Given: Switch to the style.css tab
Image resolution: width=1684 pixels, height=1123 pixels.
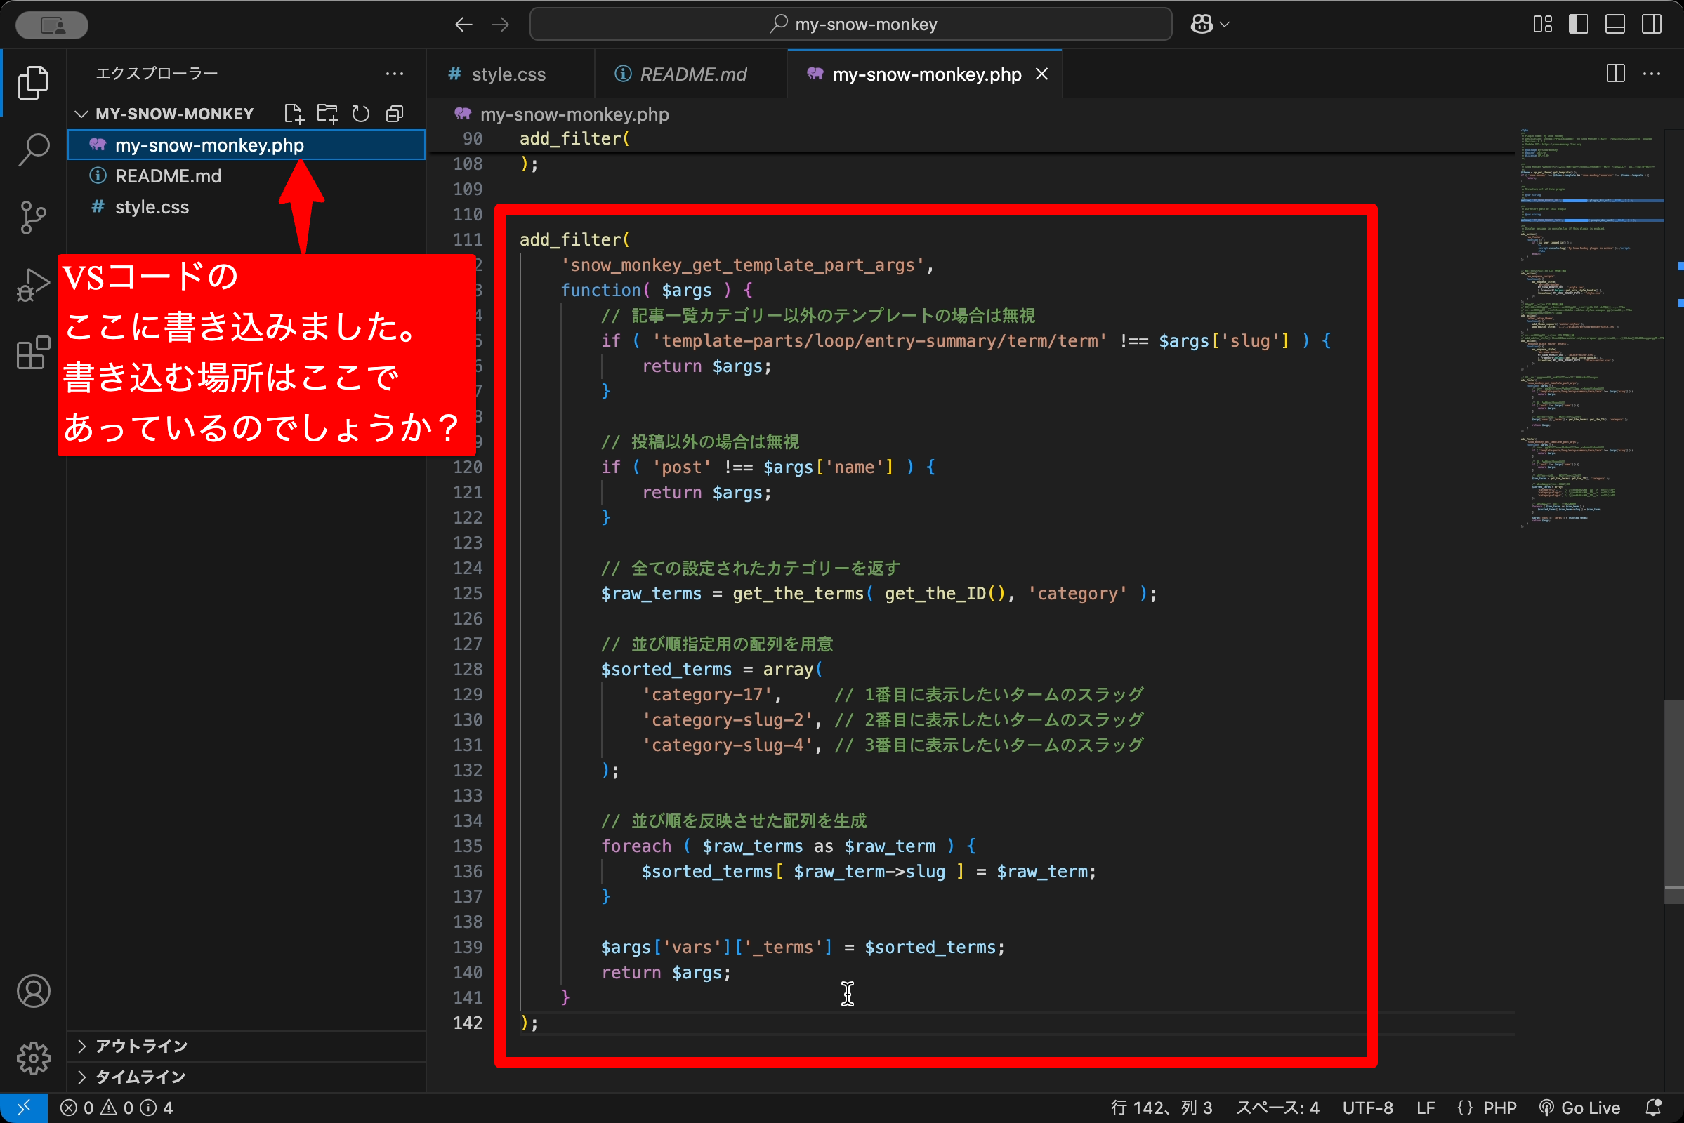Looking at the screenshot, I should pos(509,74).
